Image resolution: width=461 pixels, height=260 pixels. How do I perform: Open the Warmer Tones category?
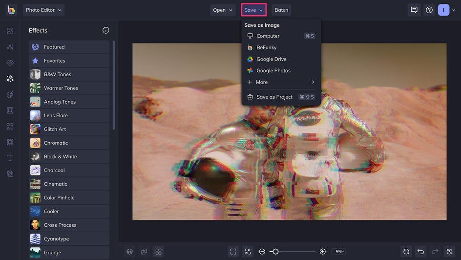(69, 88)
